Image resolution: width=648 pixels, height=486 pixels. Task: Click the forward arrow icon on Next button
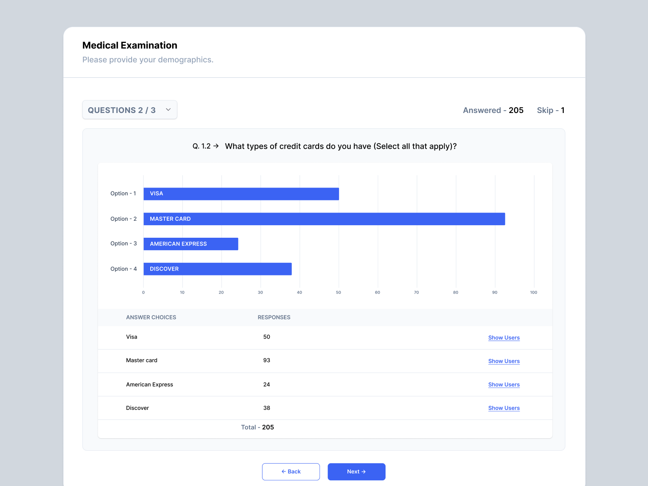coord(364,471)
